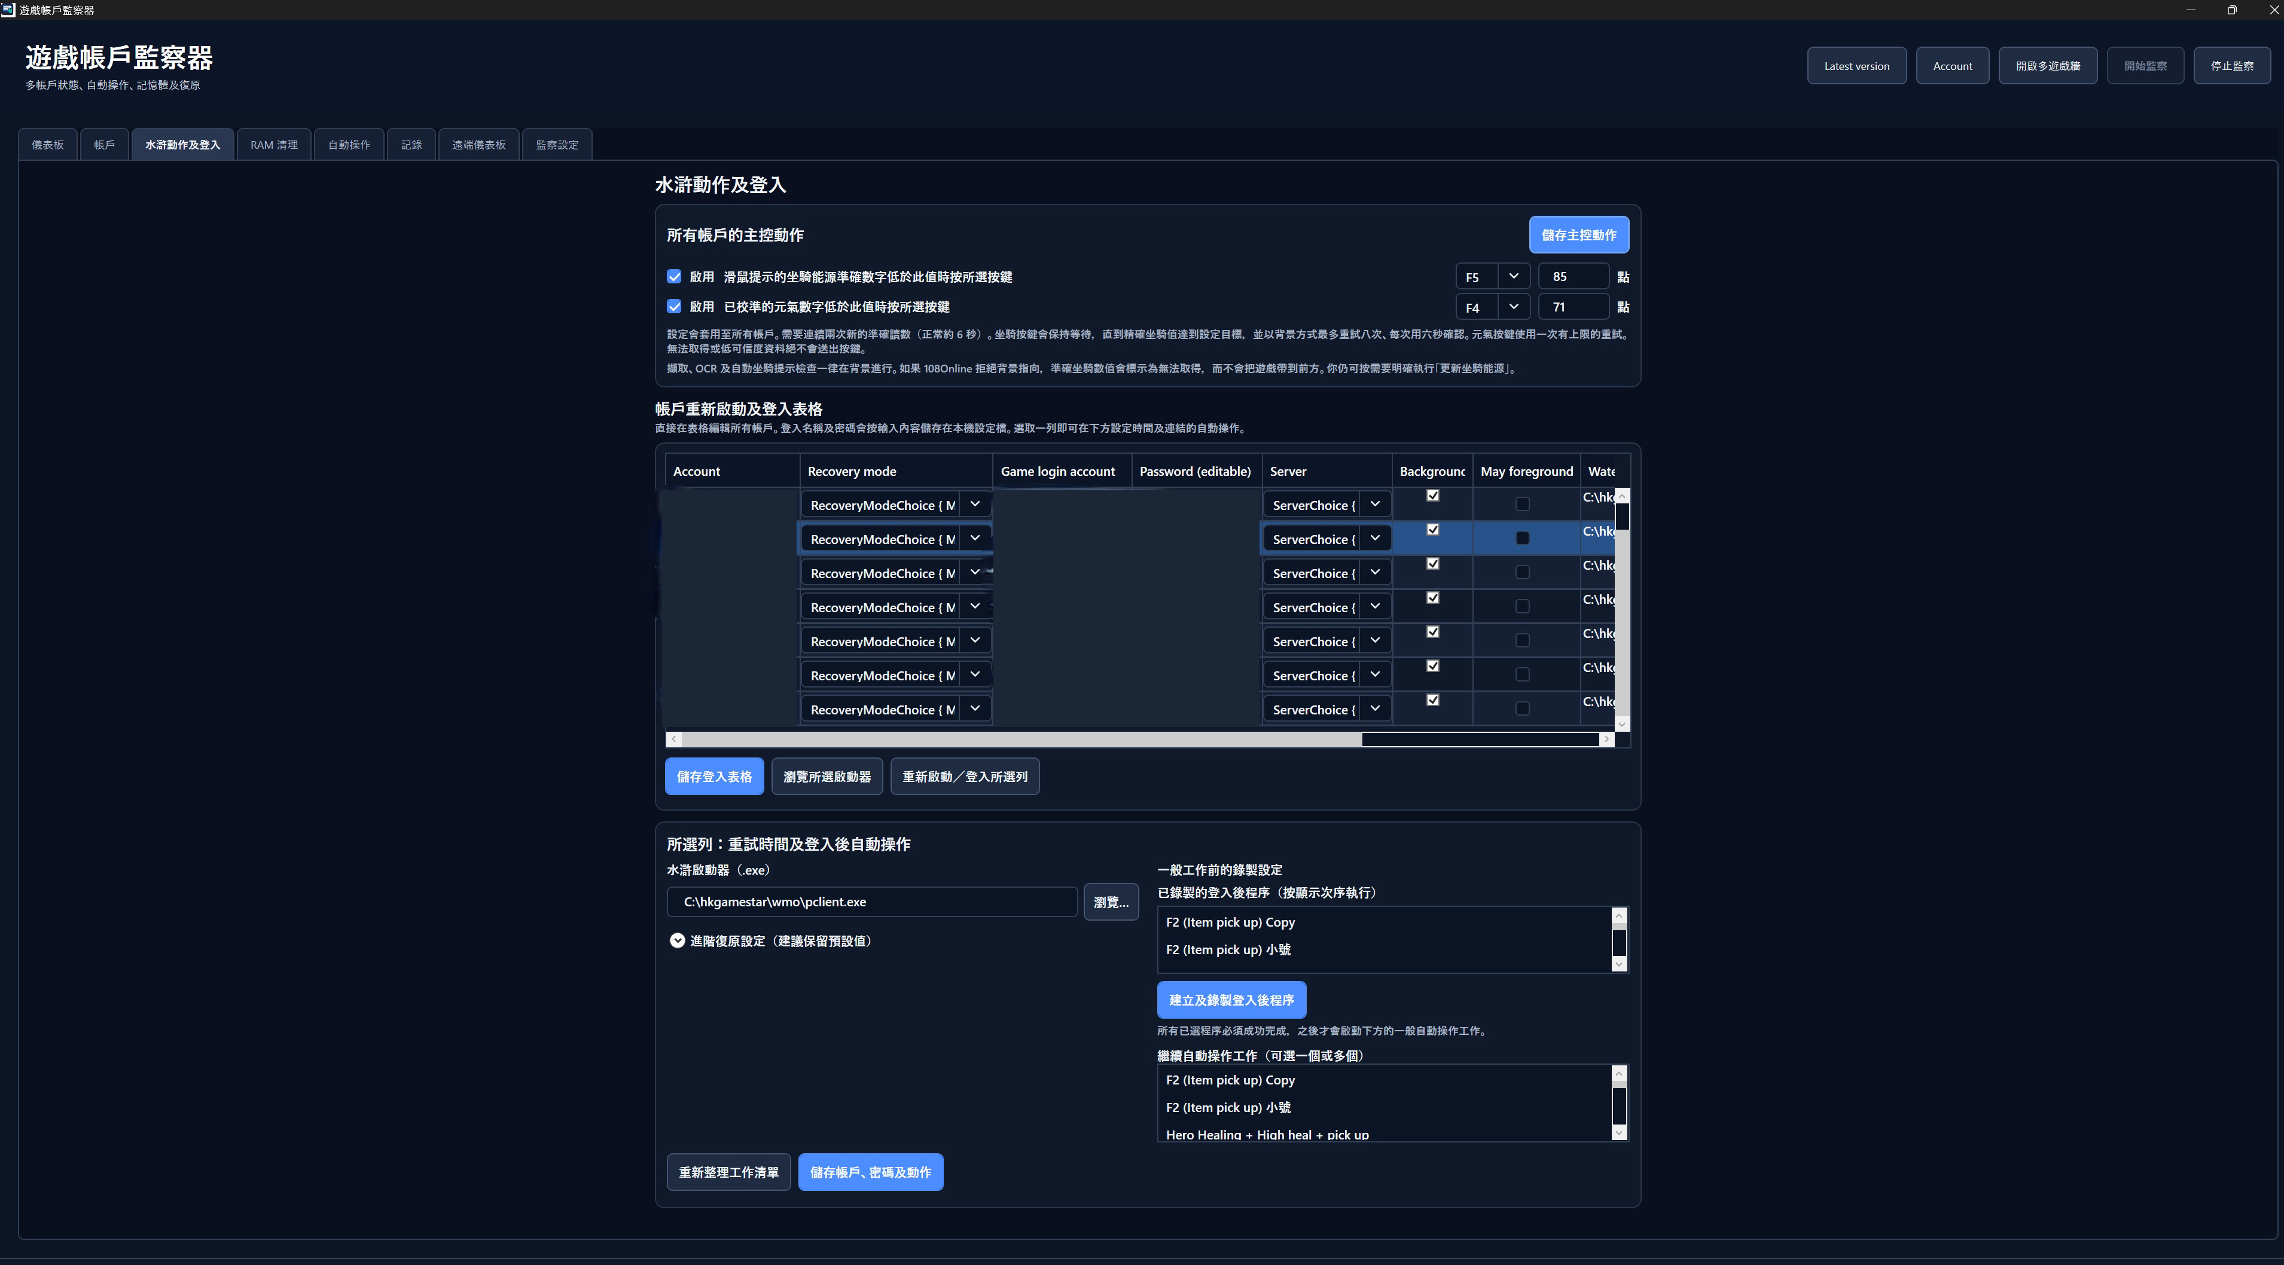Viewport: 2284px width, 1265px height.
Task: Open RecoveryModeChoice dropdown in the highlighted row
Action: pos(974,538)
